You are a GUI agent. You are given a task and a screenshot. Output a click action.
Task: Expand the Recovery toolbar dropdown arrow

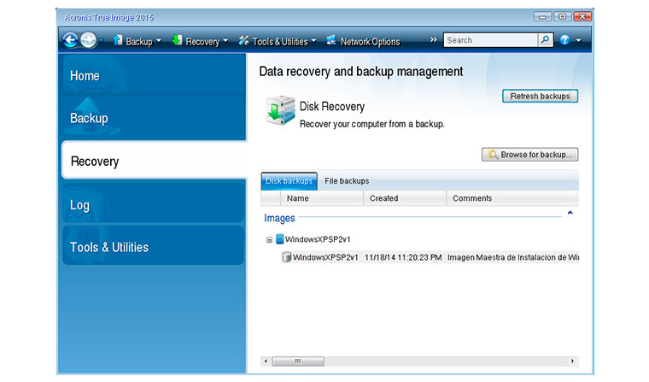pos(225,41)
